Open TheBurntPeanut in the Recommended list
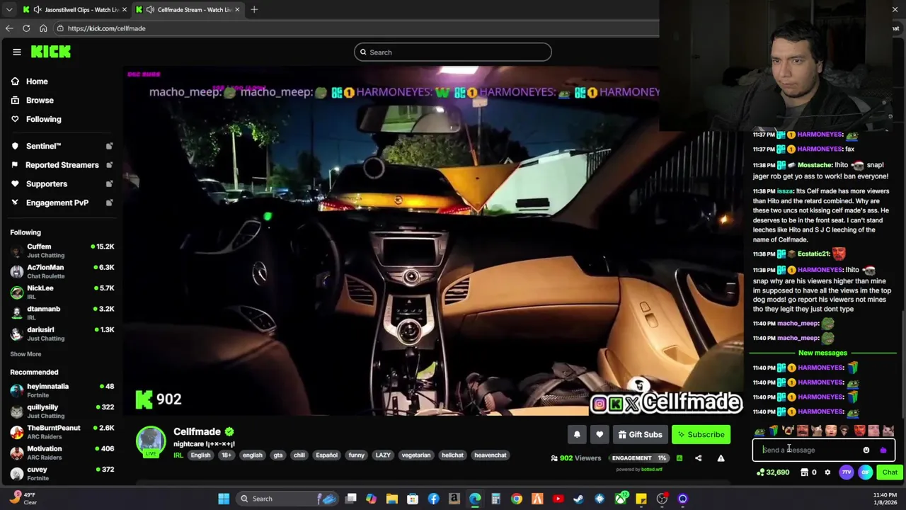This screenshot has width=906, height=510. 62,432
